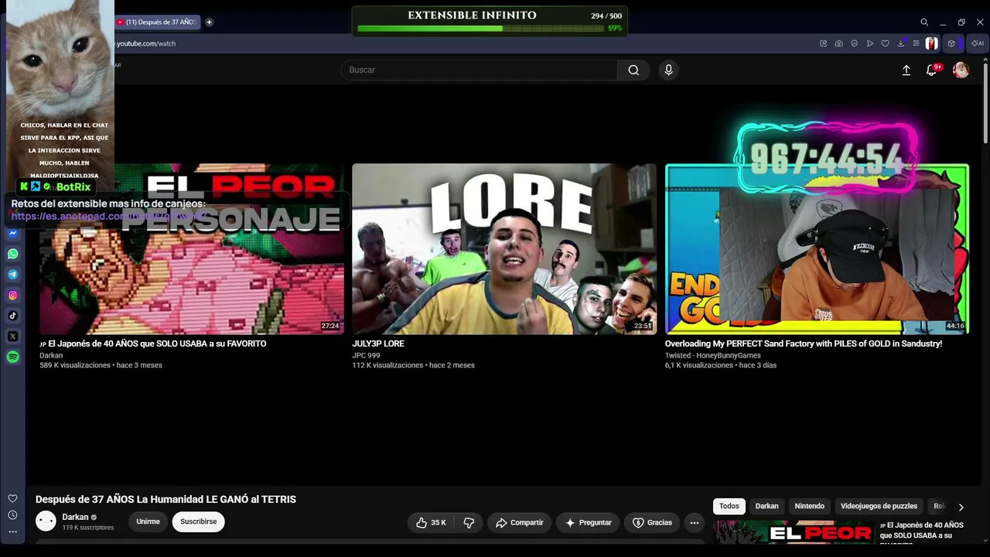Subscribe to Darkan with Suscribirse button
The image size is (990, 557).
[x=199, y=522]
